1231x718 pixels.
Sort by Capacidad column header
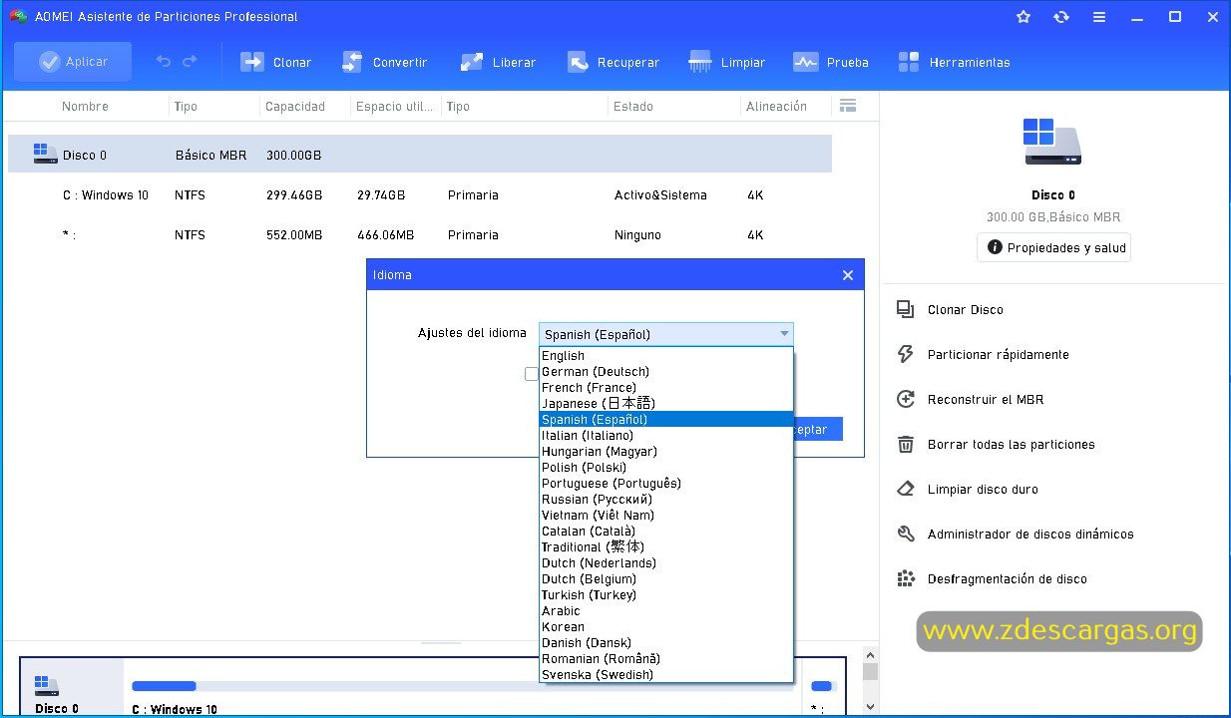click(x=295, y=107)
